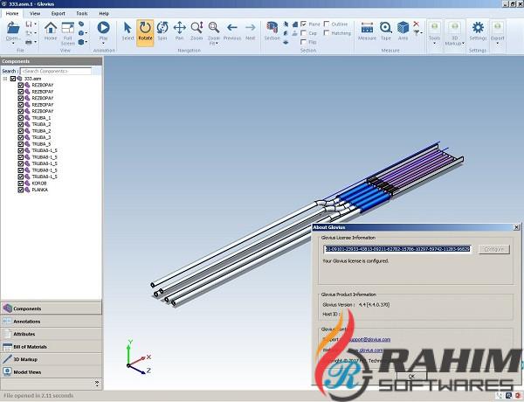Open the Help ribbon tab
The height and width of the screenshot is (402, 524).
click(x=104, y=13)
